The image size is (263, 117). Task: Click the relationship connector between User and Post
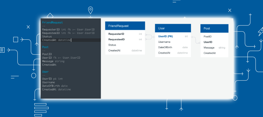pyautogui.click(x=196, y=40)
